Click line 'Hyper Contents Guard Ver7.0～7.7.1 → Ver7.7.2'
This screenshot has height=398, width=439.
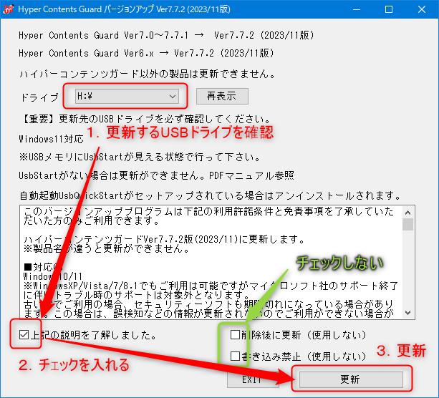tap(166, 35)
